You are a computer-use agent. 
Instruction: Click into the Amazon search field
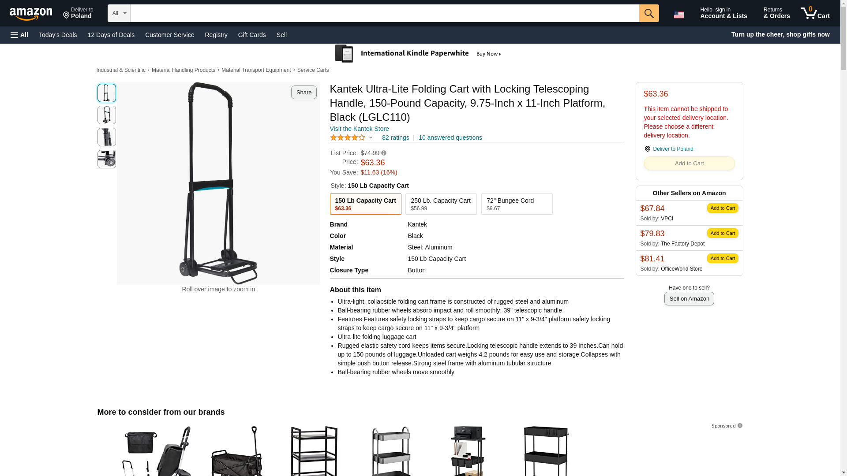(384, 13)
